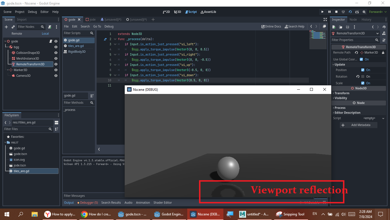Open the AssetLib workspace
The height and width of the screenshot is (220, 390).
click(208, 12)
